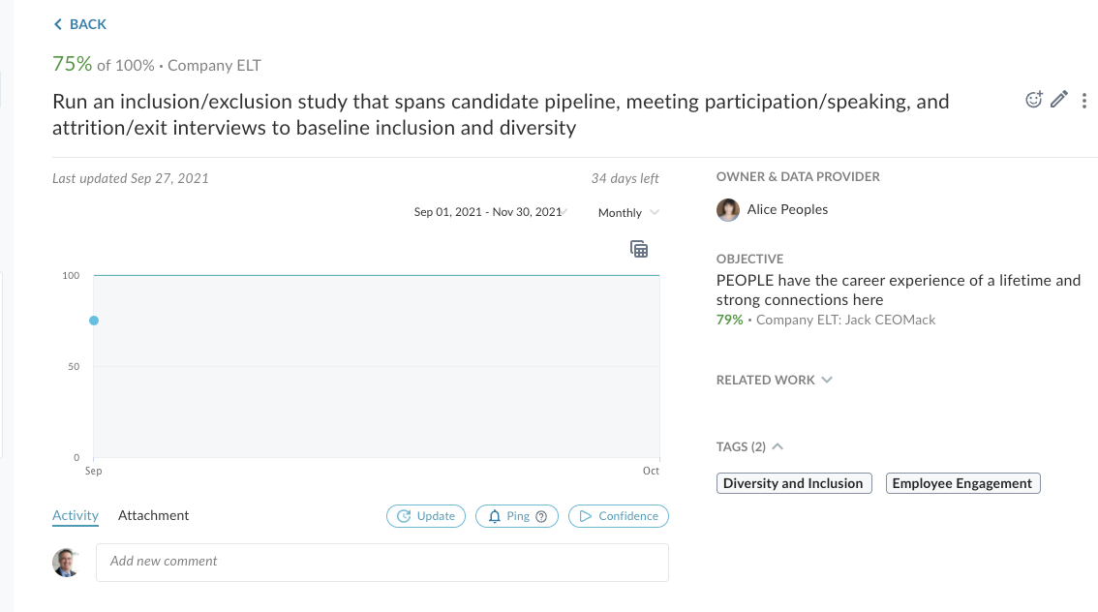Click the help question mark on Ping

pyautogui.click(x=541, y=517)
